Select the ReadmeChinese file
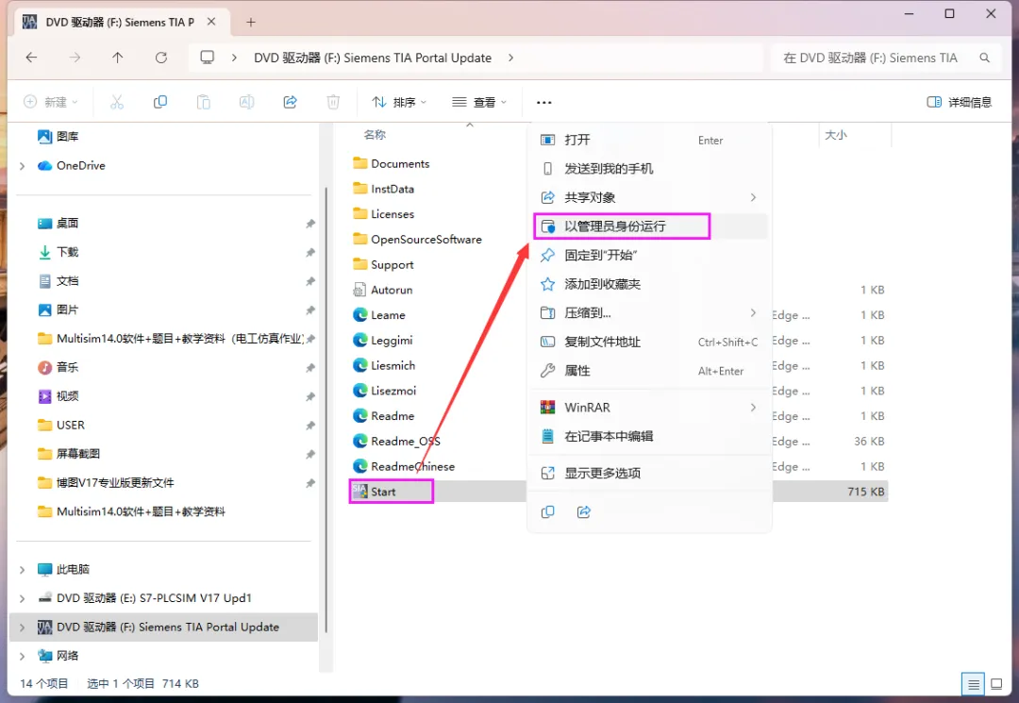 click(404, 466)
